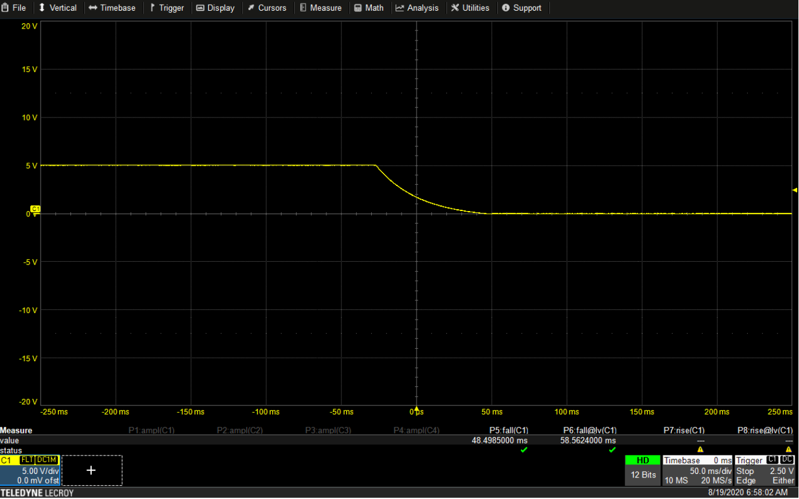Click the warning triangle under P8

tap(789, 450)
